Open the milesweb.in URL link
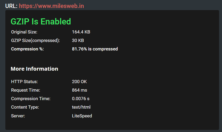 click(x=51, y=6)
